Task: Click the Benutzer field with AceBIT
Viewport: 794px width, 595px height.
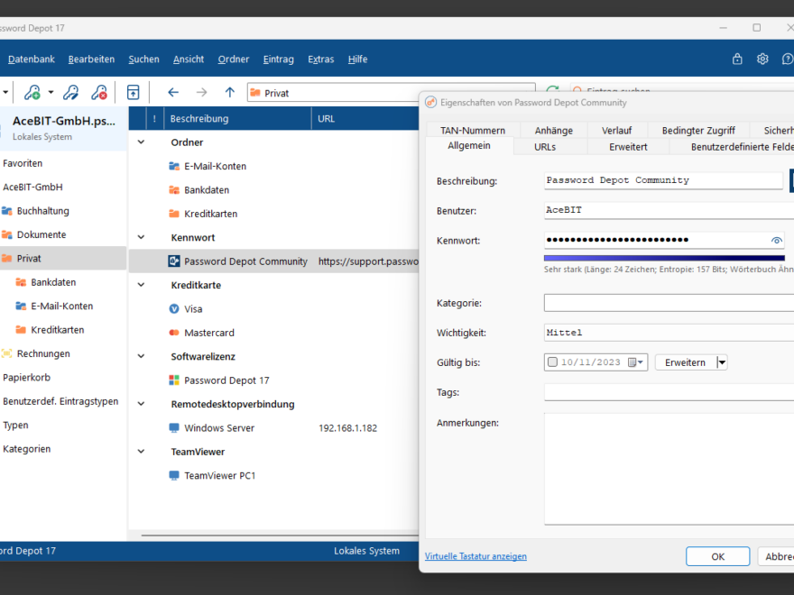Action: click(669, 210)
